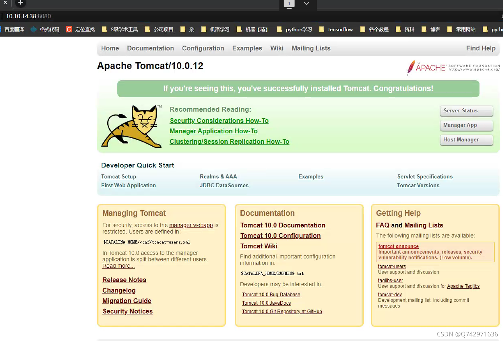The width and height of the screenshot is (503, 341).
Task: Open Tomcat 10.0 Documentation link
Action: click(x=283, y=225)
